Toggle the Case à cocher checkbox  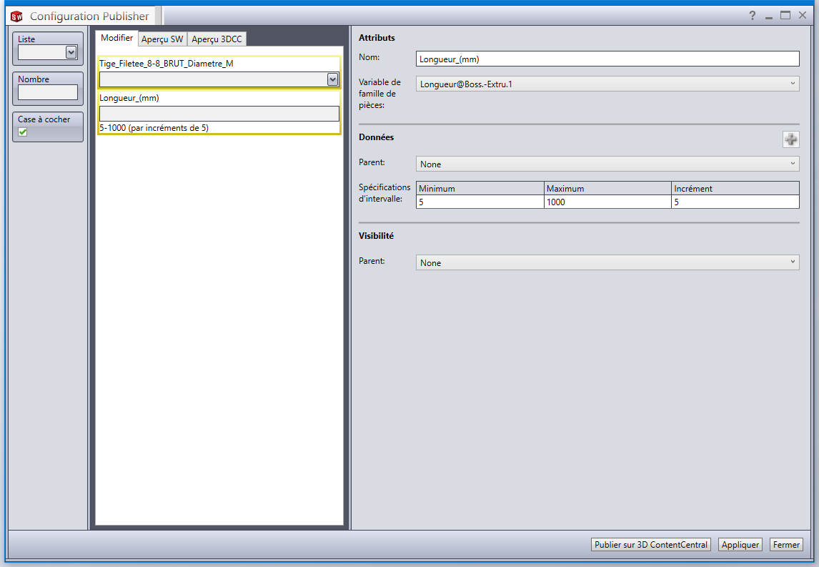click(x=23, y=132)
